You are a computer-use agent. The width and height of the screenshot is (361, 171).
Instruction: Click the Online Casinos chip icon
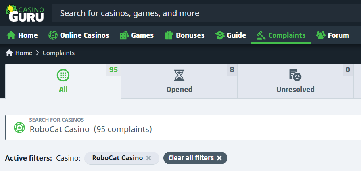pos(53,35)
